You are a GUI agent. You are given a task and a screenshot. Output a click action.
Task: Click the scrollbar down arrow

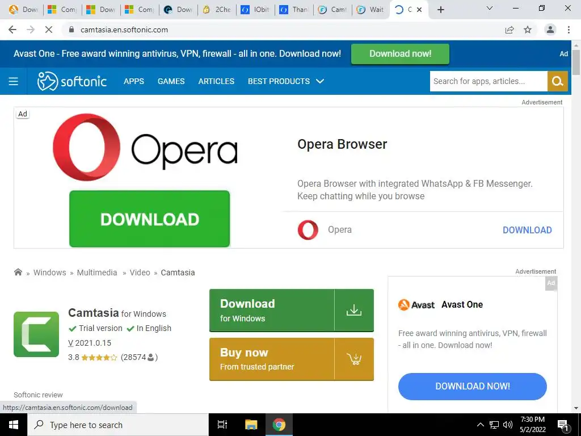tap(576, 408)
